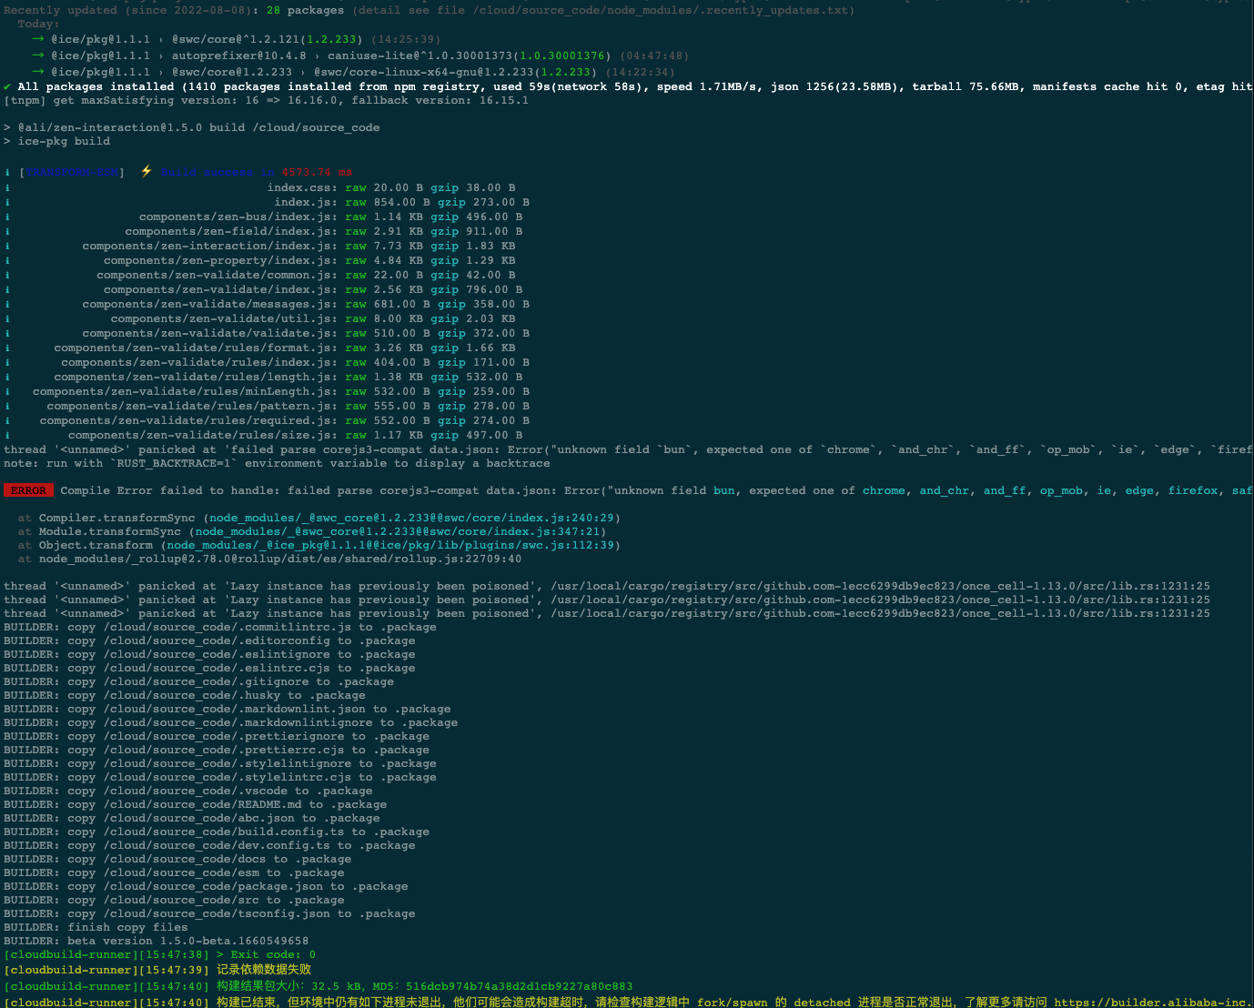Click 'rollup.js:22709:40' in the stack trace
Image resolution: width=1254 pixels, height=1008 pixels.
pos(280,559)
